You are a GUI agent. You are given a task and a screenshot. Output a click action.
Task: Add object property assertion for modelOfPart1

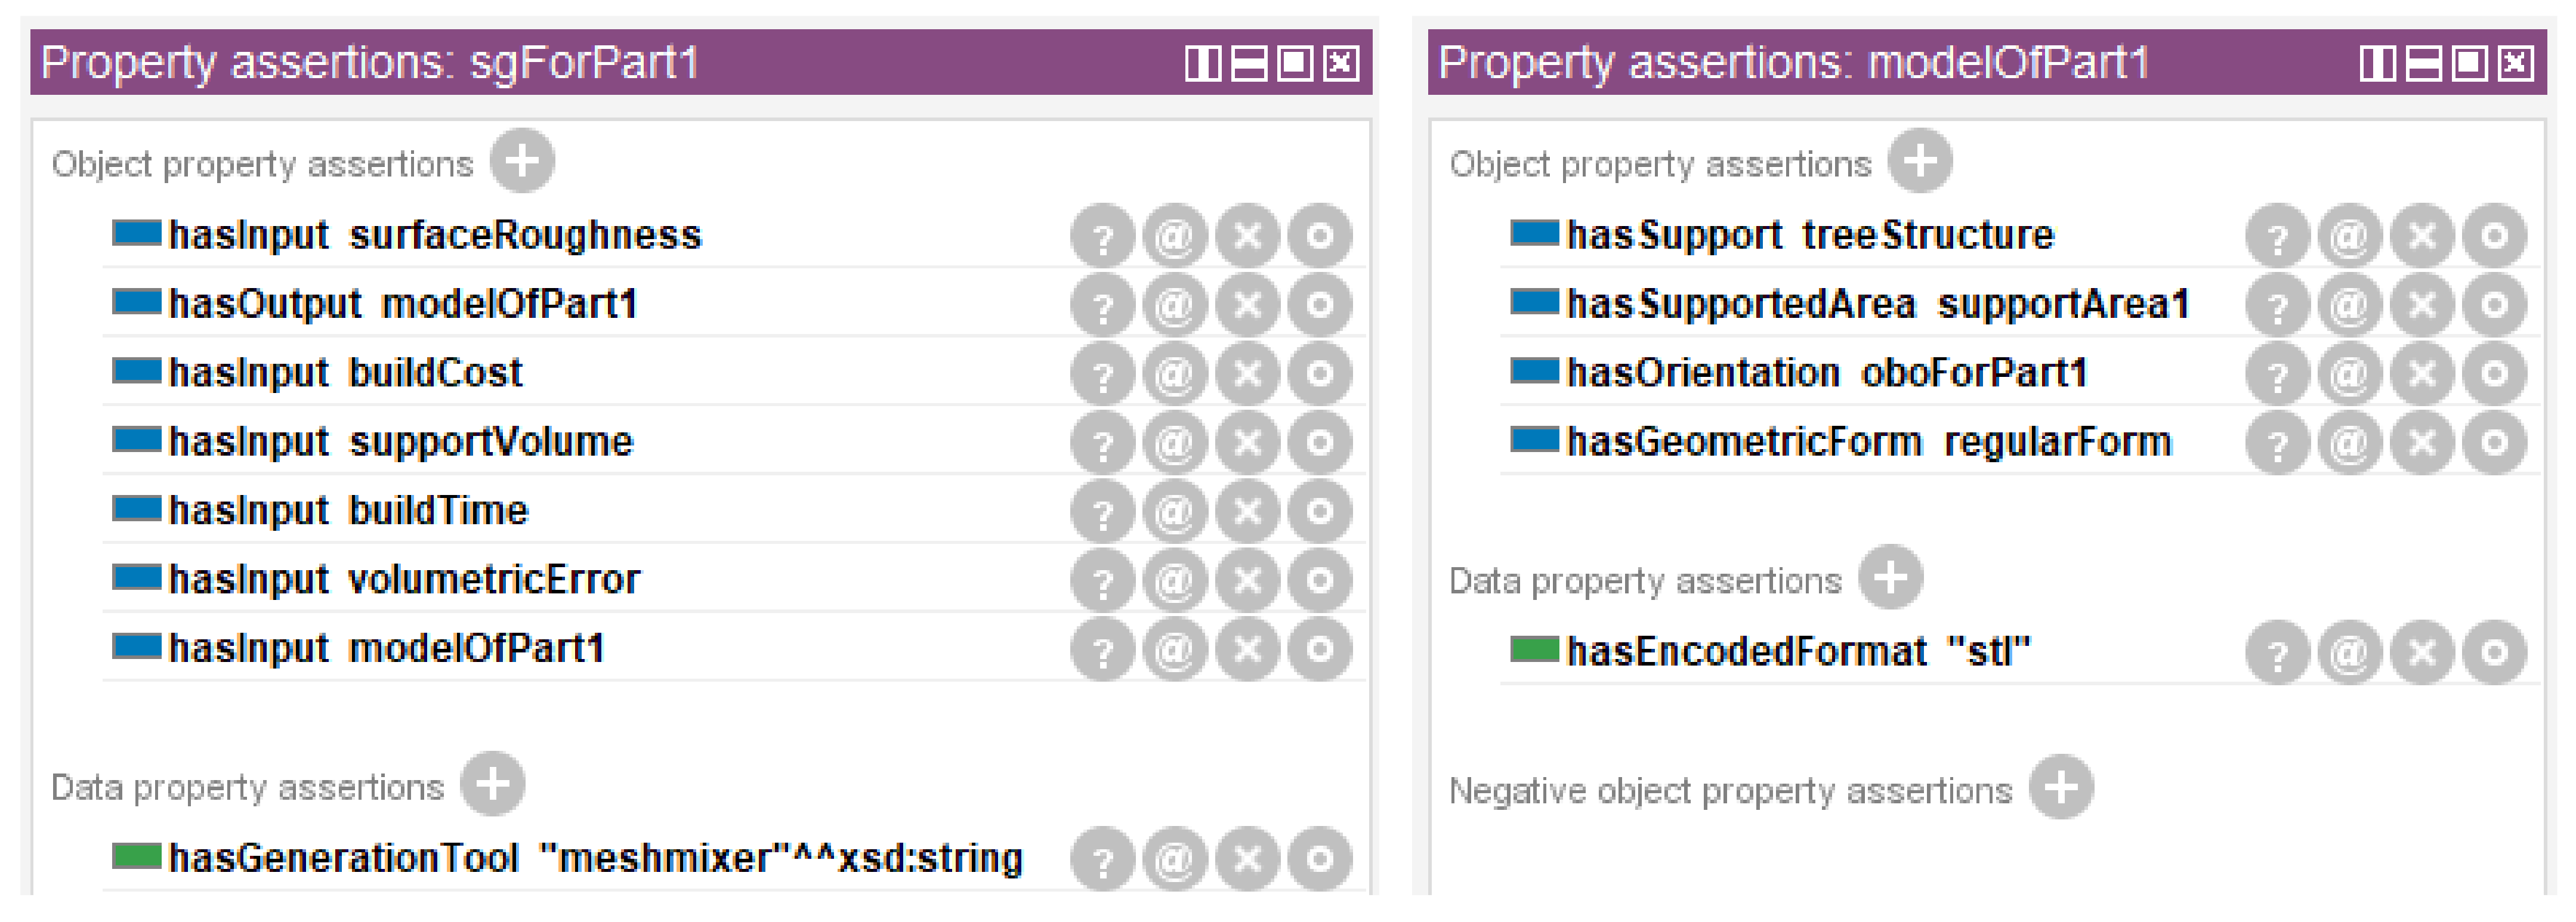(1919, 161)
